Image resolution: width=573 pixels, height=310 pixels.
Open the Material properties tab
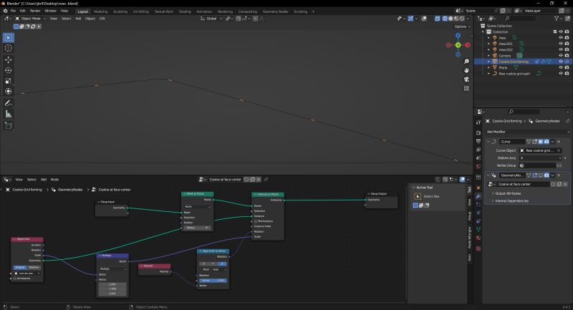tap(478, 238)
